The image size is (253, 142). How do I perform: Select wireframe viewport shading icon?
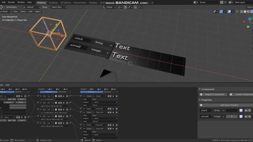[x=242, y=11]
